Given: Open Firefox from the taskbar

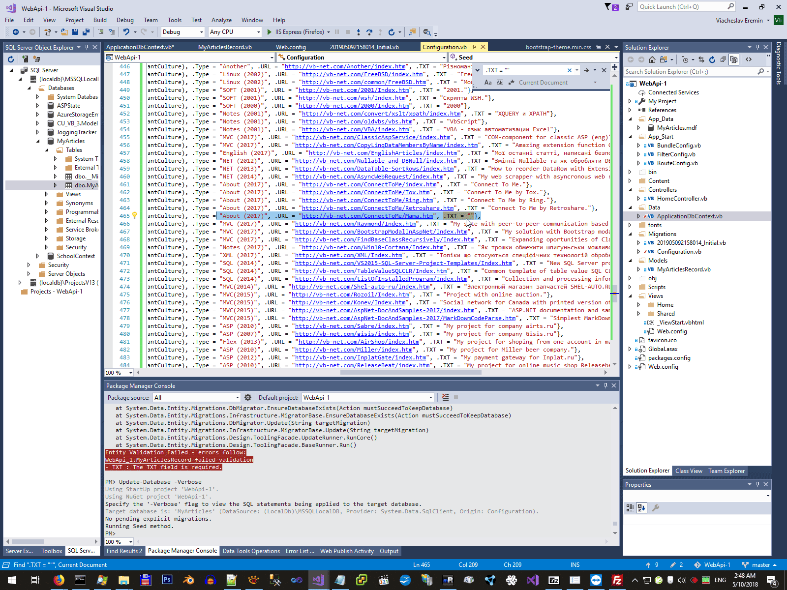Looking at the screenshot, I should tap(59, 580).
